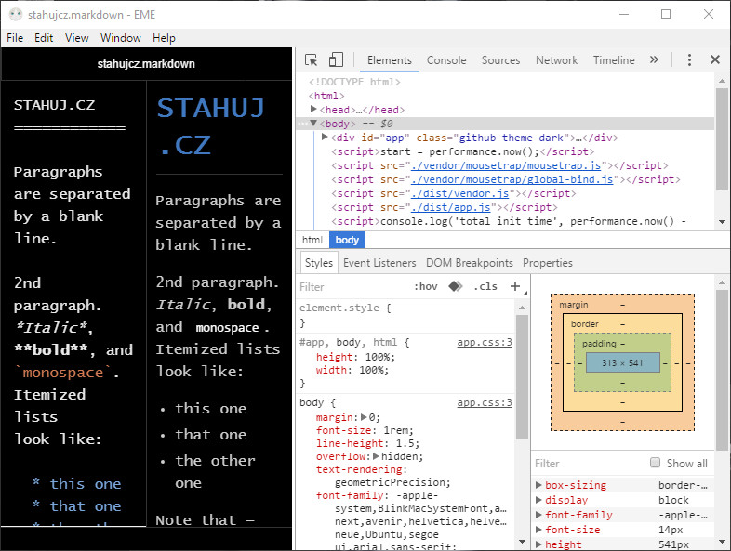Open the Edit menu
The height and width of the screenshot is (551, 731).
[x=44, y=38]
